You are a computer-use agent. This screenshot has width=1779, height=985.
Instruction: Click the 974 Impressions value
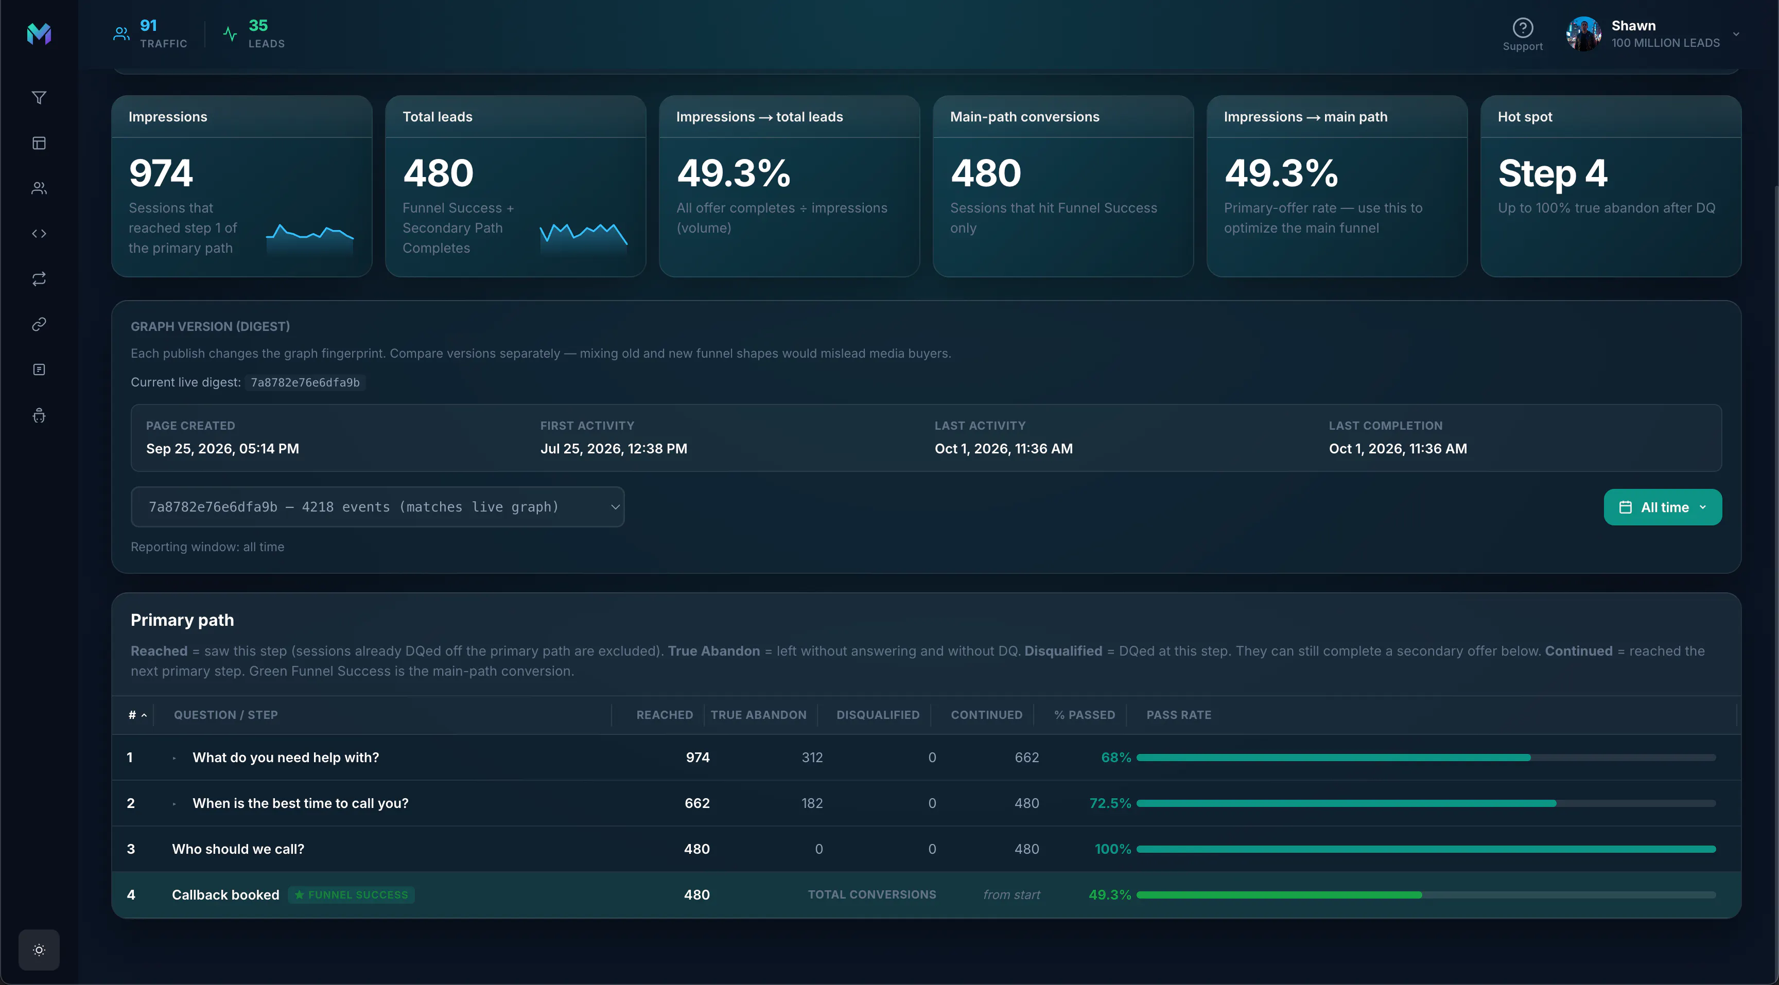pos(161,172)
